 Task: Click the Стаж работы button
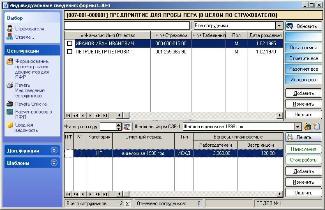pyautogui.click(x=304, y=160)
